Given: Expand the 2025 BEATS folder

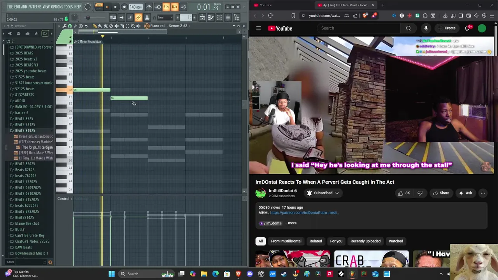Looking at the screenshot, I should (x=24, y=53).
